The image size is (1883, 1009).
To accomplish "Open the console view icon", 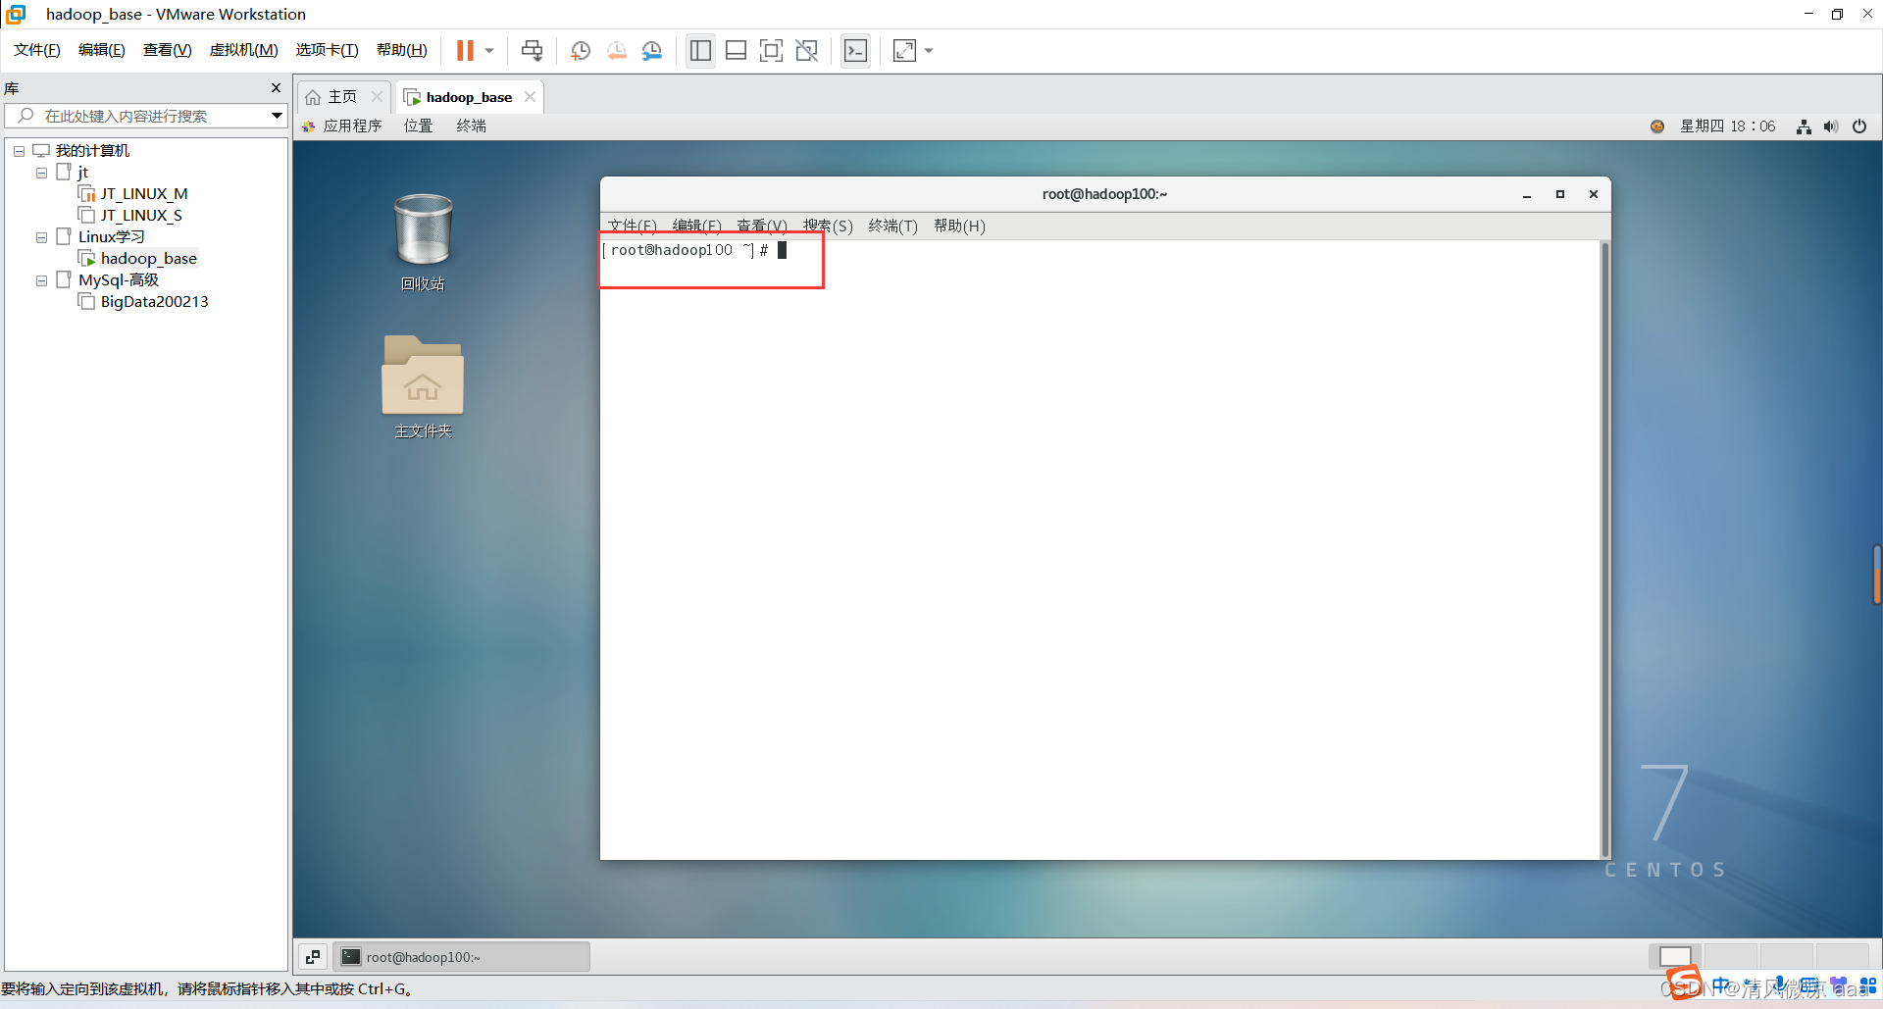I will [x=855, y=50].
